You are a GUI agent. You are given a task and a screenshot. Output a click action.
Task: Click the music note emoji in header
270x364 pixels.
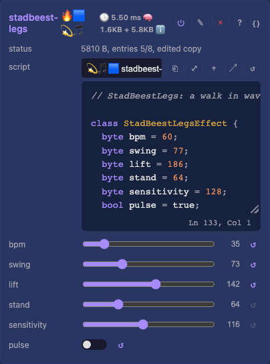[x=78, y=31]
